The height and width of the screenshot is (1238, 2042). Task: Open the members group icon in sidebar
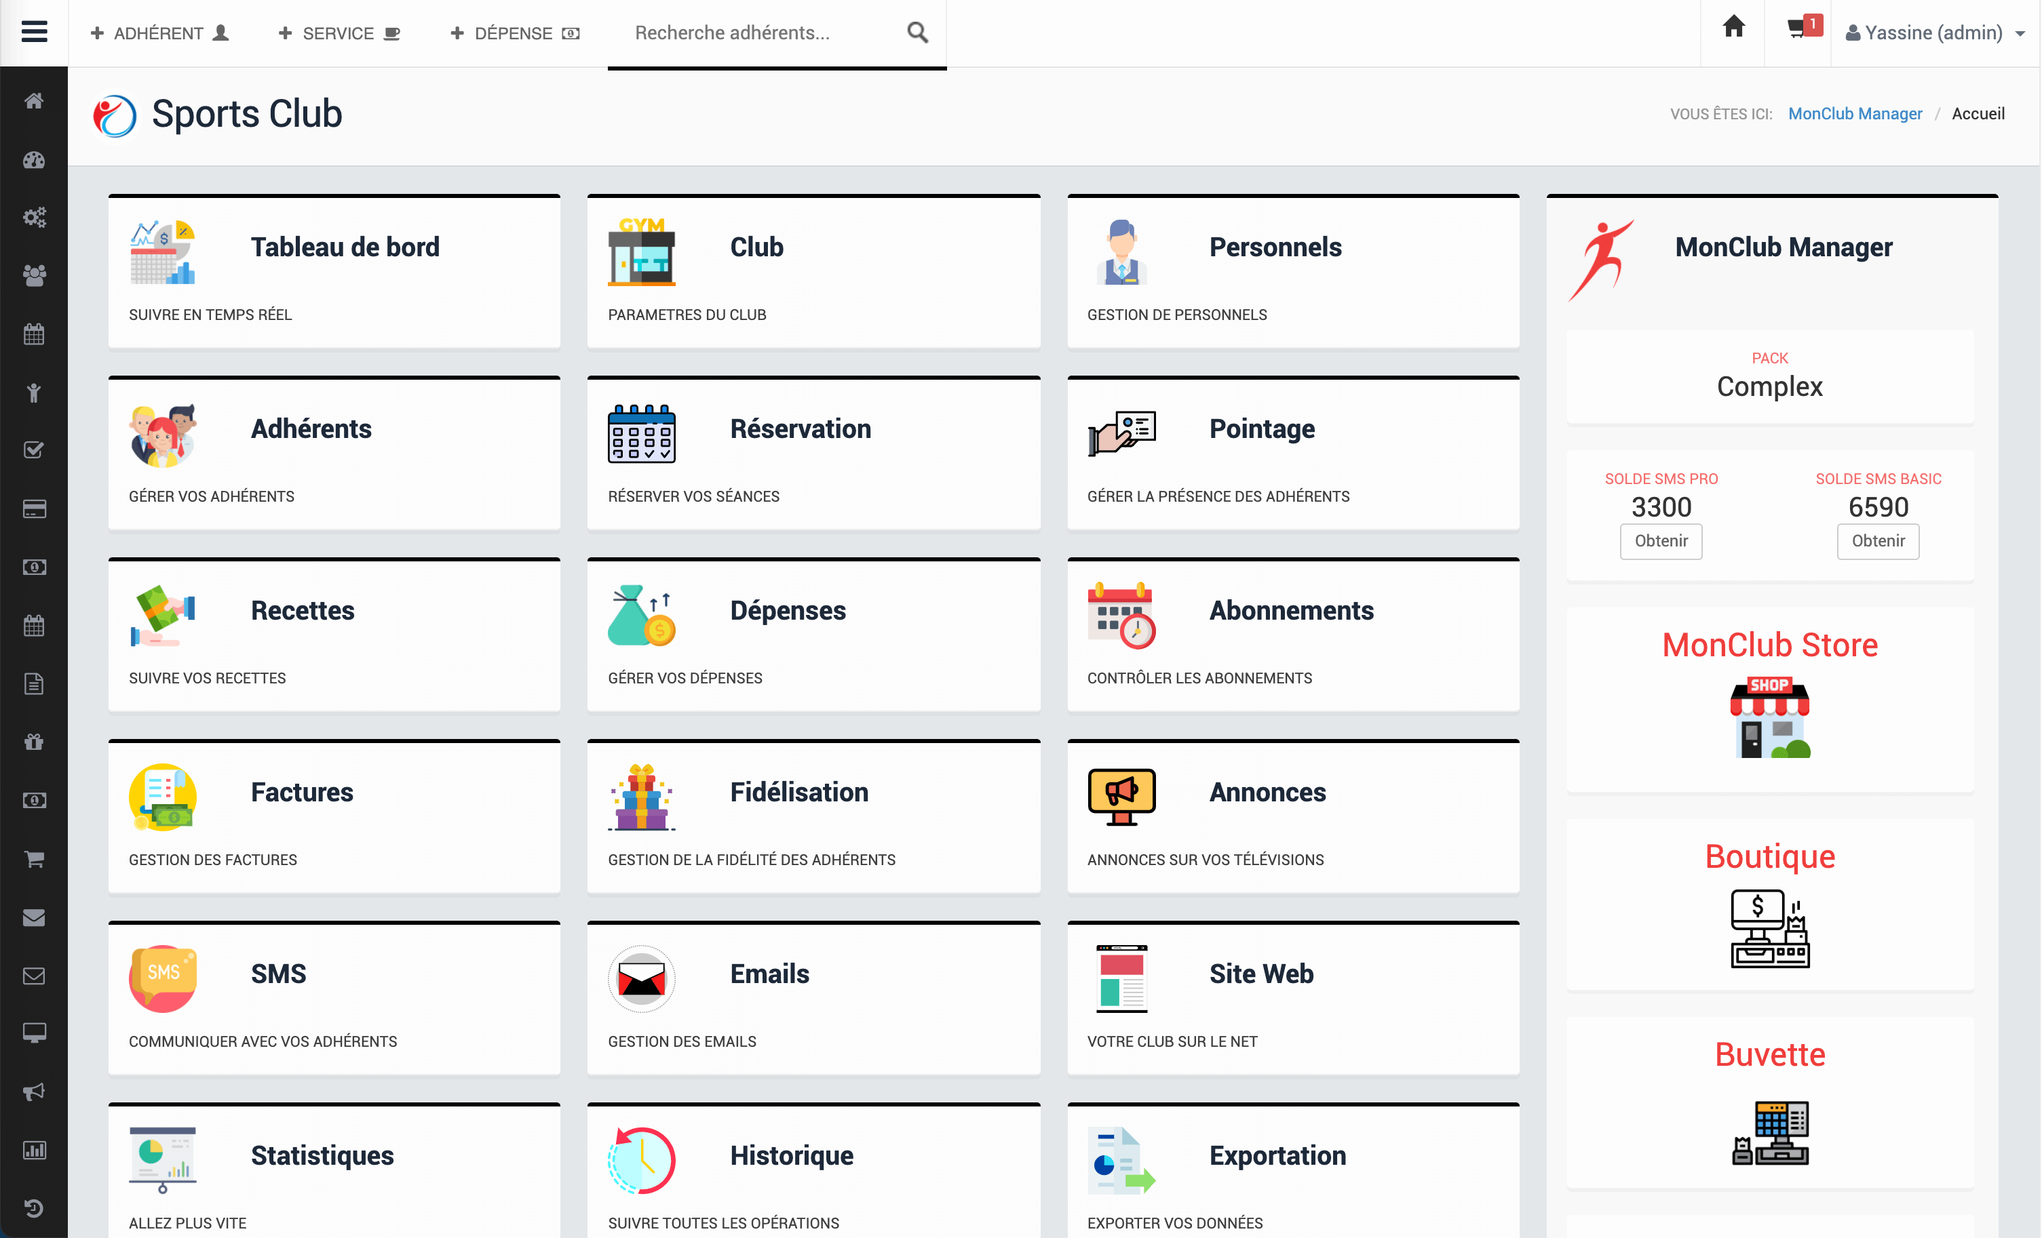tap(34, 275)
